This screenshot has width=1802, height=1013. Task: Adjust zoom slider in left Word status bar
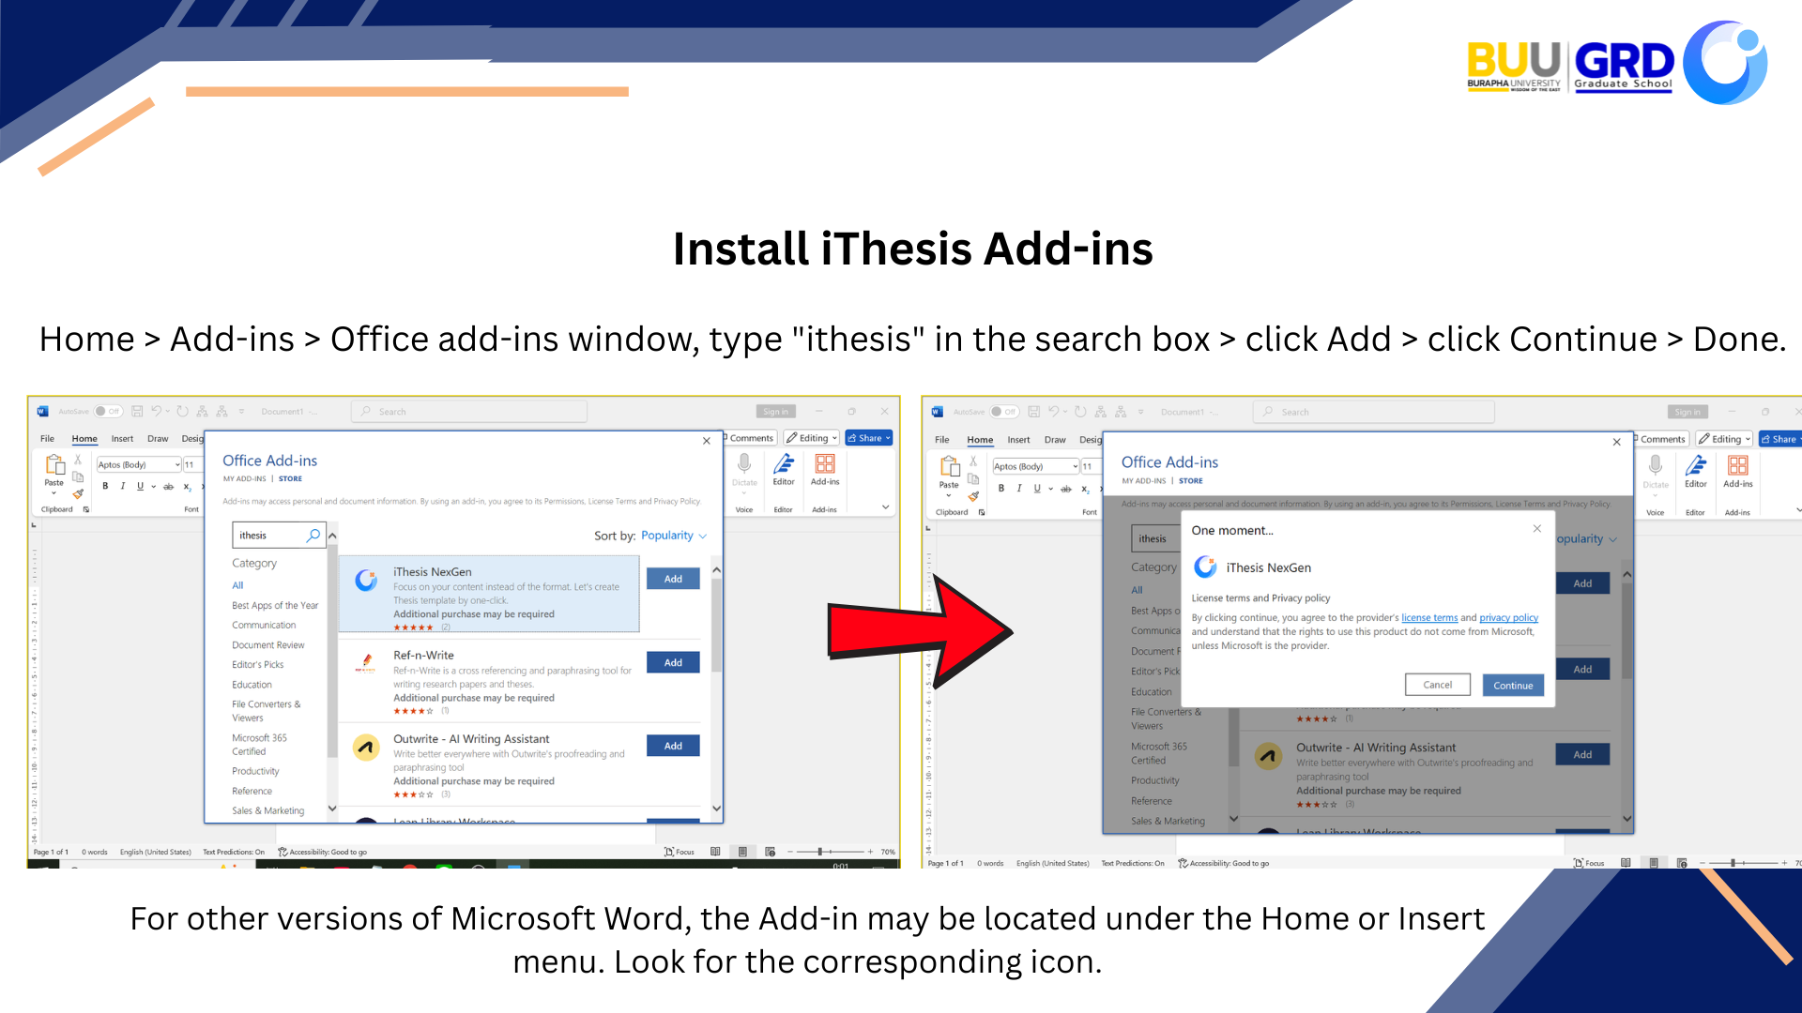click(x=820, y=852)
